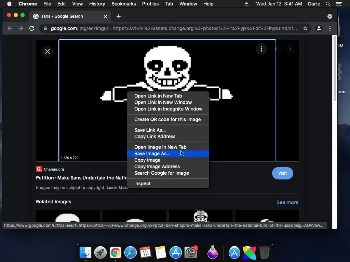
Task: Open the image preview three-dot options
Action: (261, 48)
